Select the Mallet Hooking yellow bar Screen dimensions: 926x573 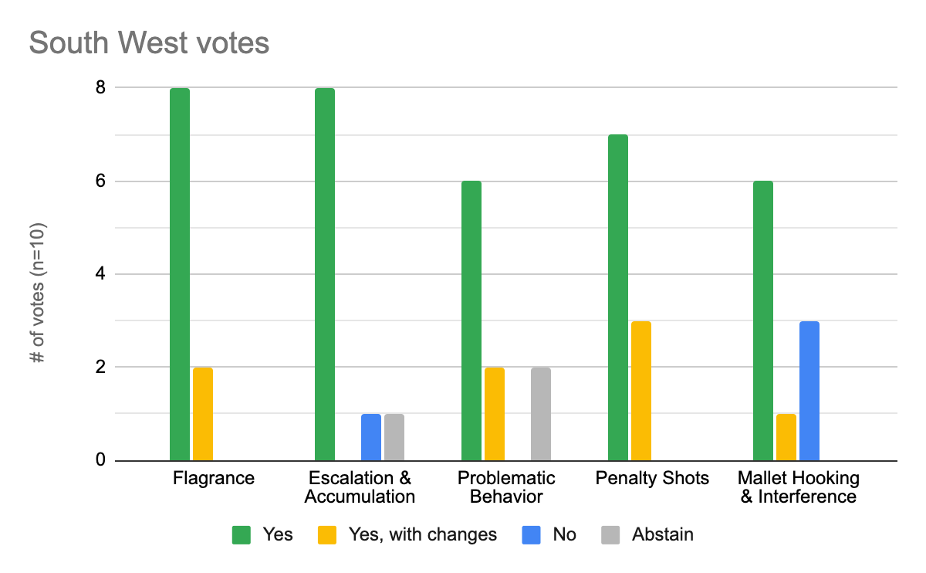pyautogui.click(x=786, y=437)
